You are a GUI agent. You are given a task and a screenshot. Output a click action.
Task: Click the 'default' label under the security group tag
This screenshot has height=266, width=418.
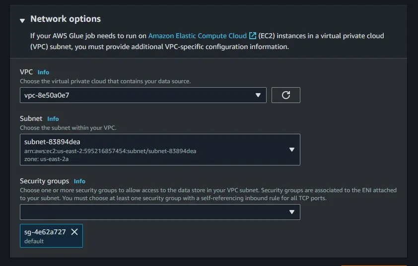click(x=34, y=241)
